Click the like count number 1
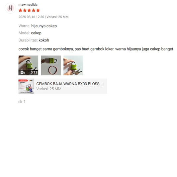The image size is (177, 177). click(24, 102)
